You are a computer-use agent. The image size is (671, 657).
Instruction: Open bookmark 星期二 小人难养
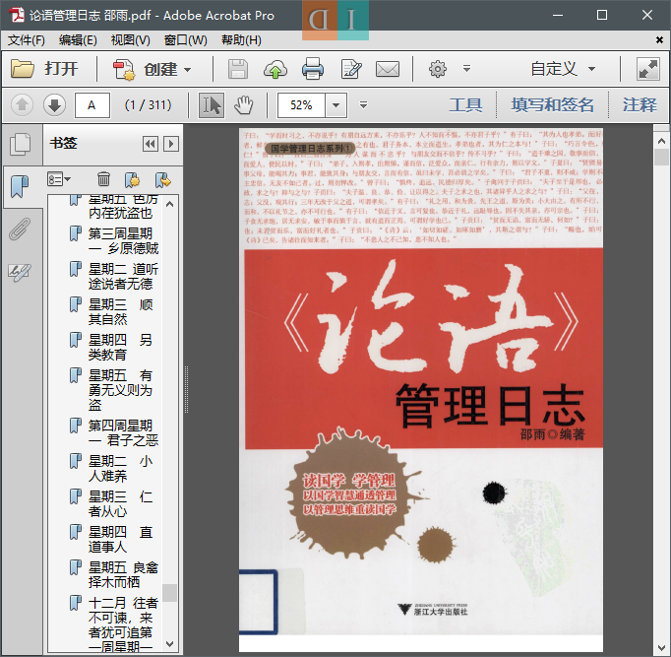coord(121,468)
